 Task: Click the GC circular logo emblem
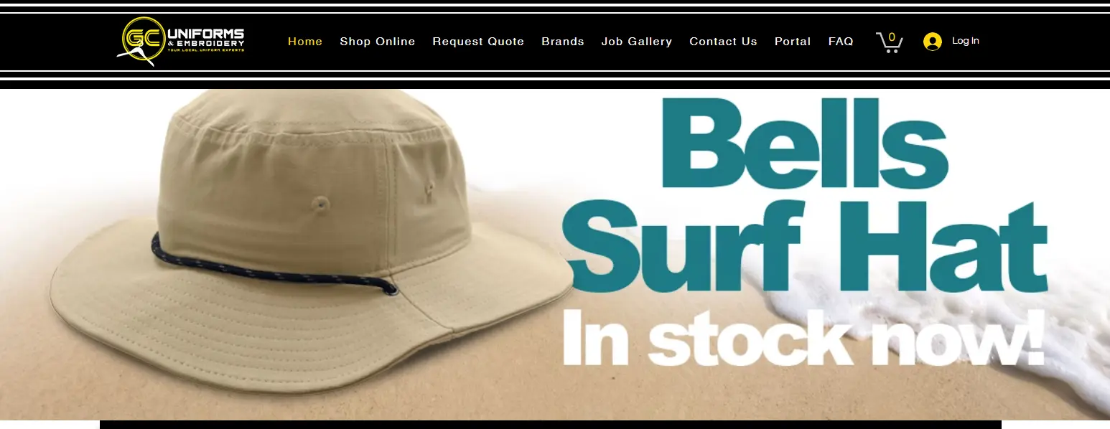[x=142, y=39]
